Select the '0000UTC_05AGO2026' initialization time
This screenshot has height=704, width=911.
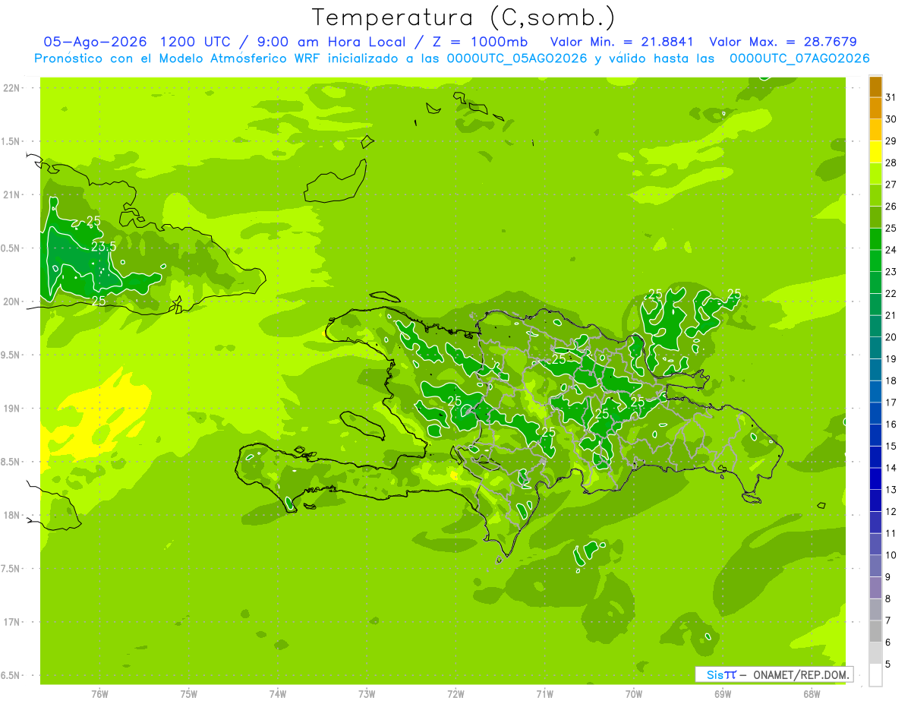(517, 58)
